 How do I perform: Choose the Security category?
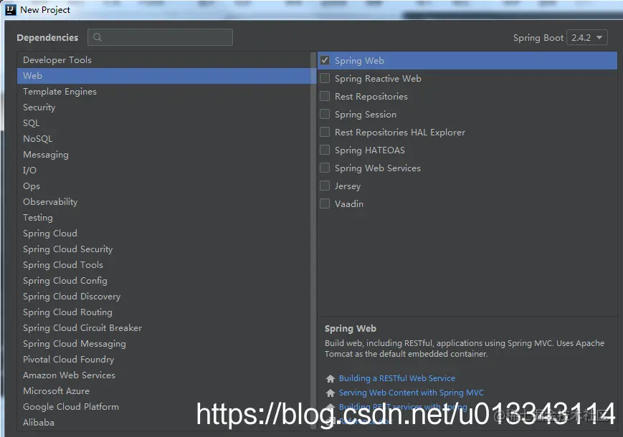coord(164,107)
